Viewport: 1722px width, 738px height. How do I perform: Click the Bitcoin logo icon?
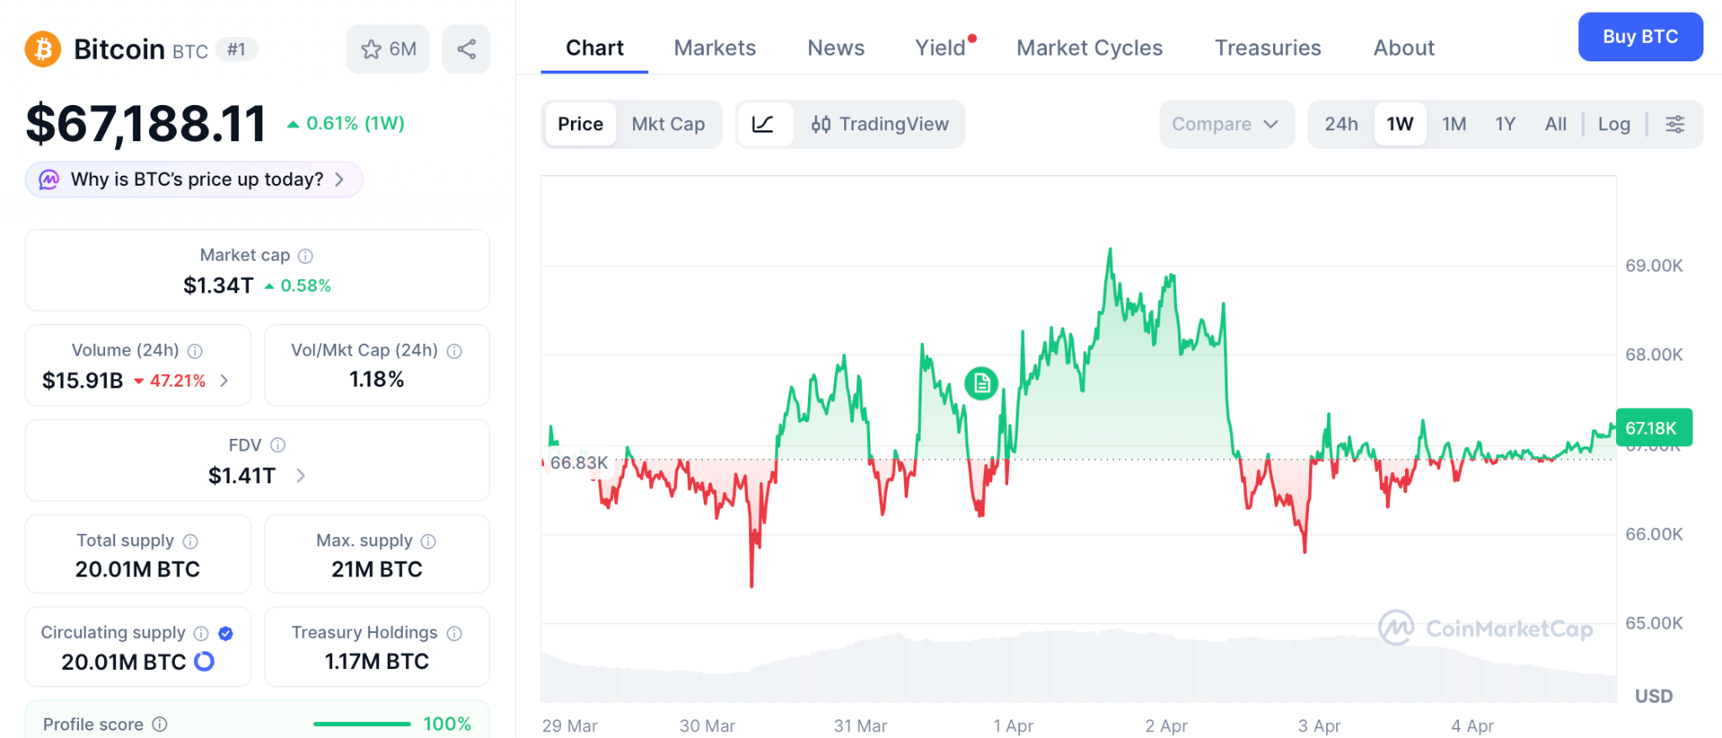pyautogui.click(x=43, y=49)
